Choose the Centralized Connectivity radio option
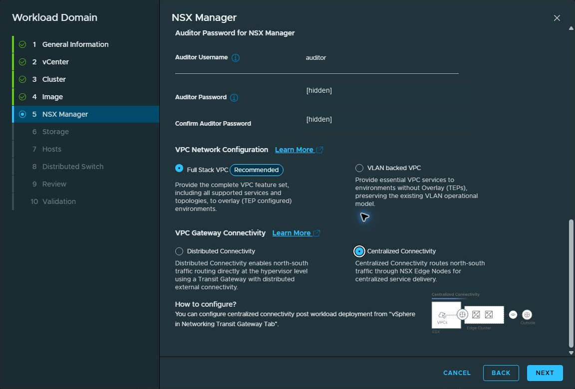The height and width of the screenshot is (389, 575). pos(359,251)
